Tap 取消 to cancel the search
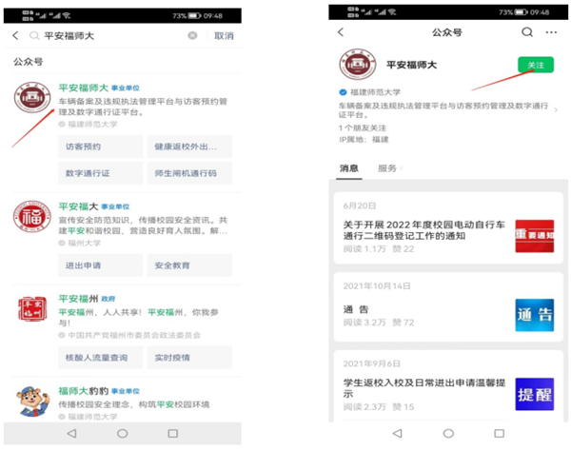Image resolution: width=571 pixels, height=451 pixels. (224, 35)
